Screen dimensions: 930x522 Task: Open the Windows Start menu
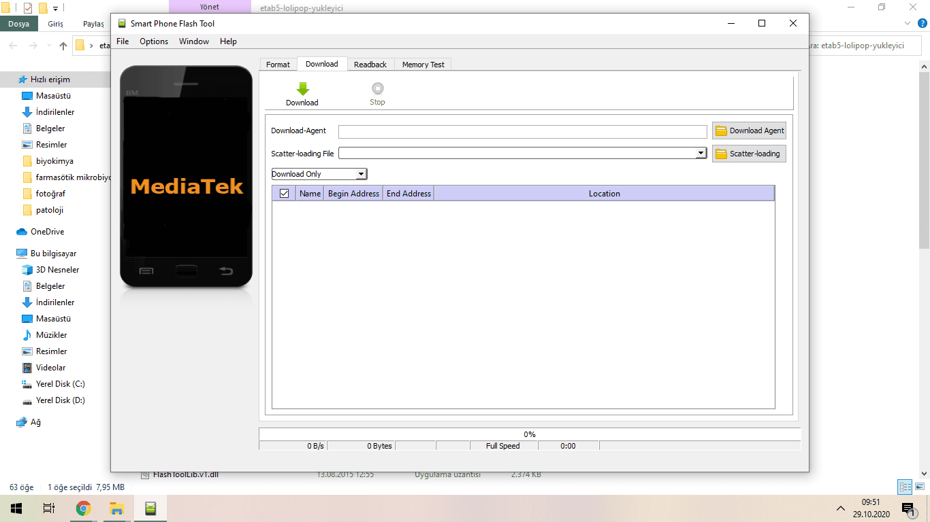[x=16, y=508]
